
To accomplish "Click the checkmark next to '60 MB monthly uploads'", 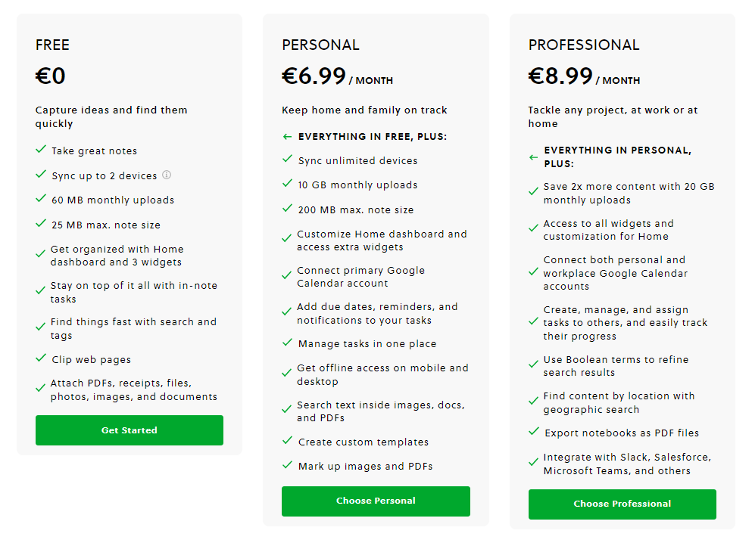I will pyautogui.click(x=41, y=200).
